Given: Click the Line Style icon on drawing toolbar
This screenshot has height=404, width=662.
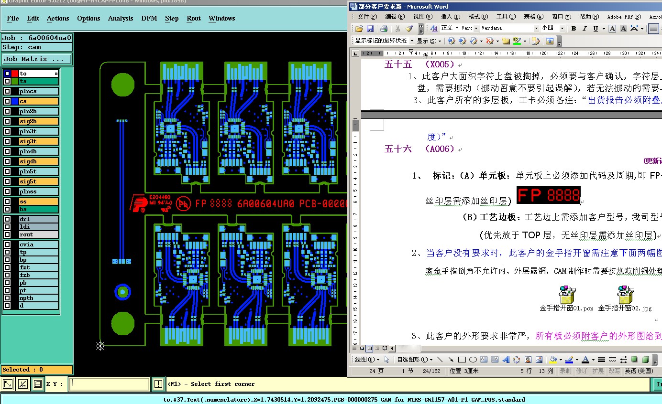Looking at the screenshot, I should click(x=601, y=360).
